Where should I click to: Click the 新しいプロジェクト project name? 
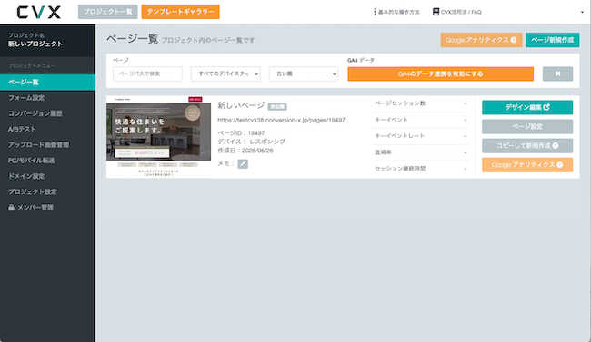35,44
